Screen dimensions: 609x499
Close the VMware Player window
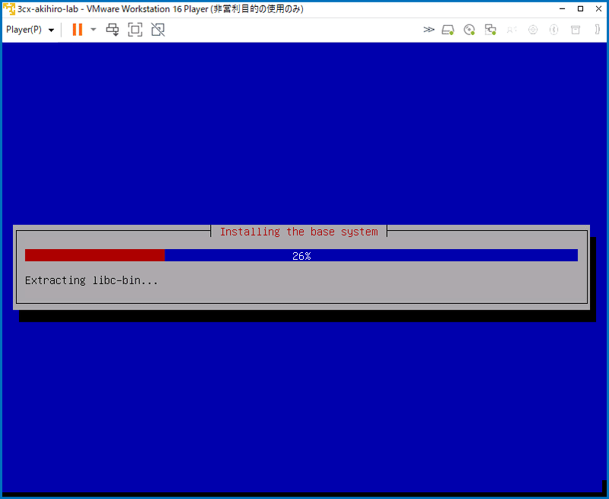click(598, 8)
